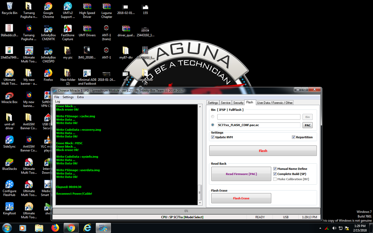This screenshot has height=233, width=373.
Task: Click 'Reconnect Power/Cable!' log line
Action: coord(74,194)
